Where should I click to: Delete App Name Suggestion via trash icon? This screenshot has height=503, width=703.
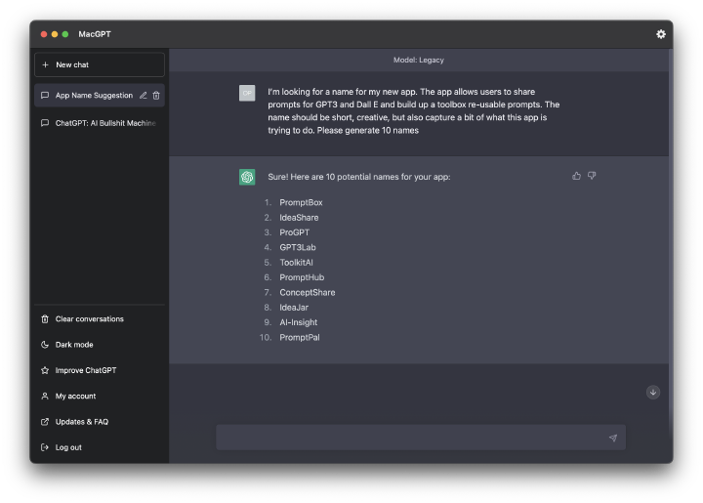tap(156, 96)
